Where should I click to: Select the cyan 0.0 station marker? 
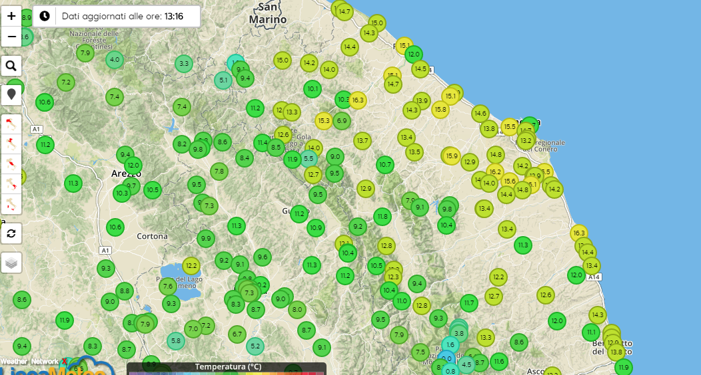[446, 358]
